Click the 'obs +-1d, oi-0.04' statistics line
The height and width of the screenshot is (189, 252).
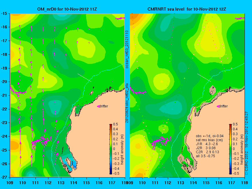pyautogui.click(x=210, y=136)
